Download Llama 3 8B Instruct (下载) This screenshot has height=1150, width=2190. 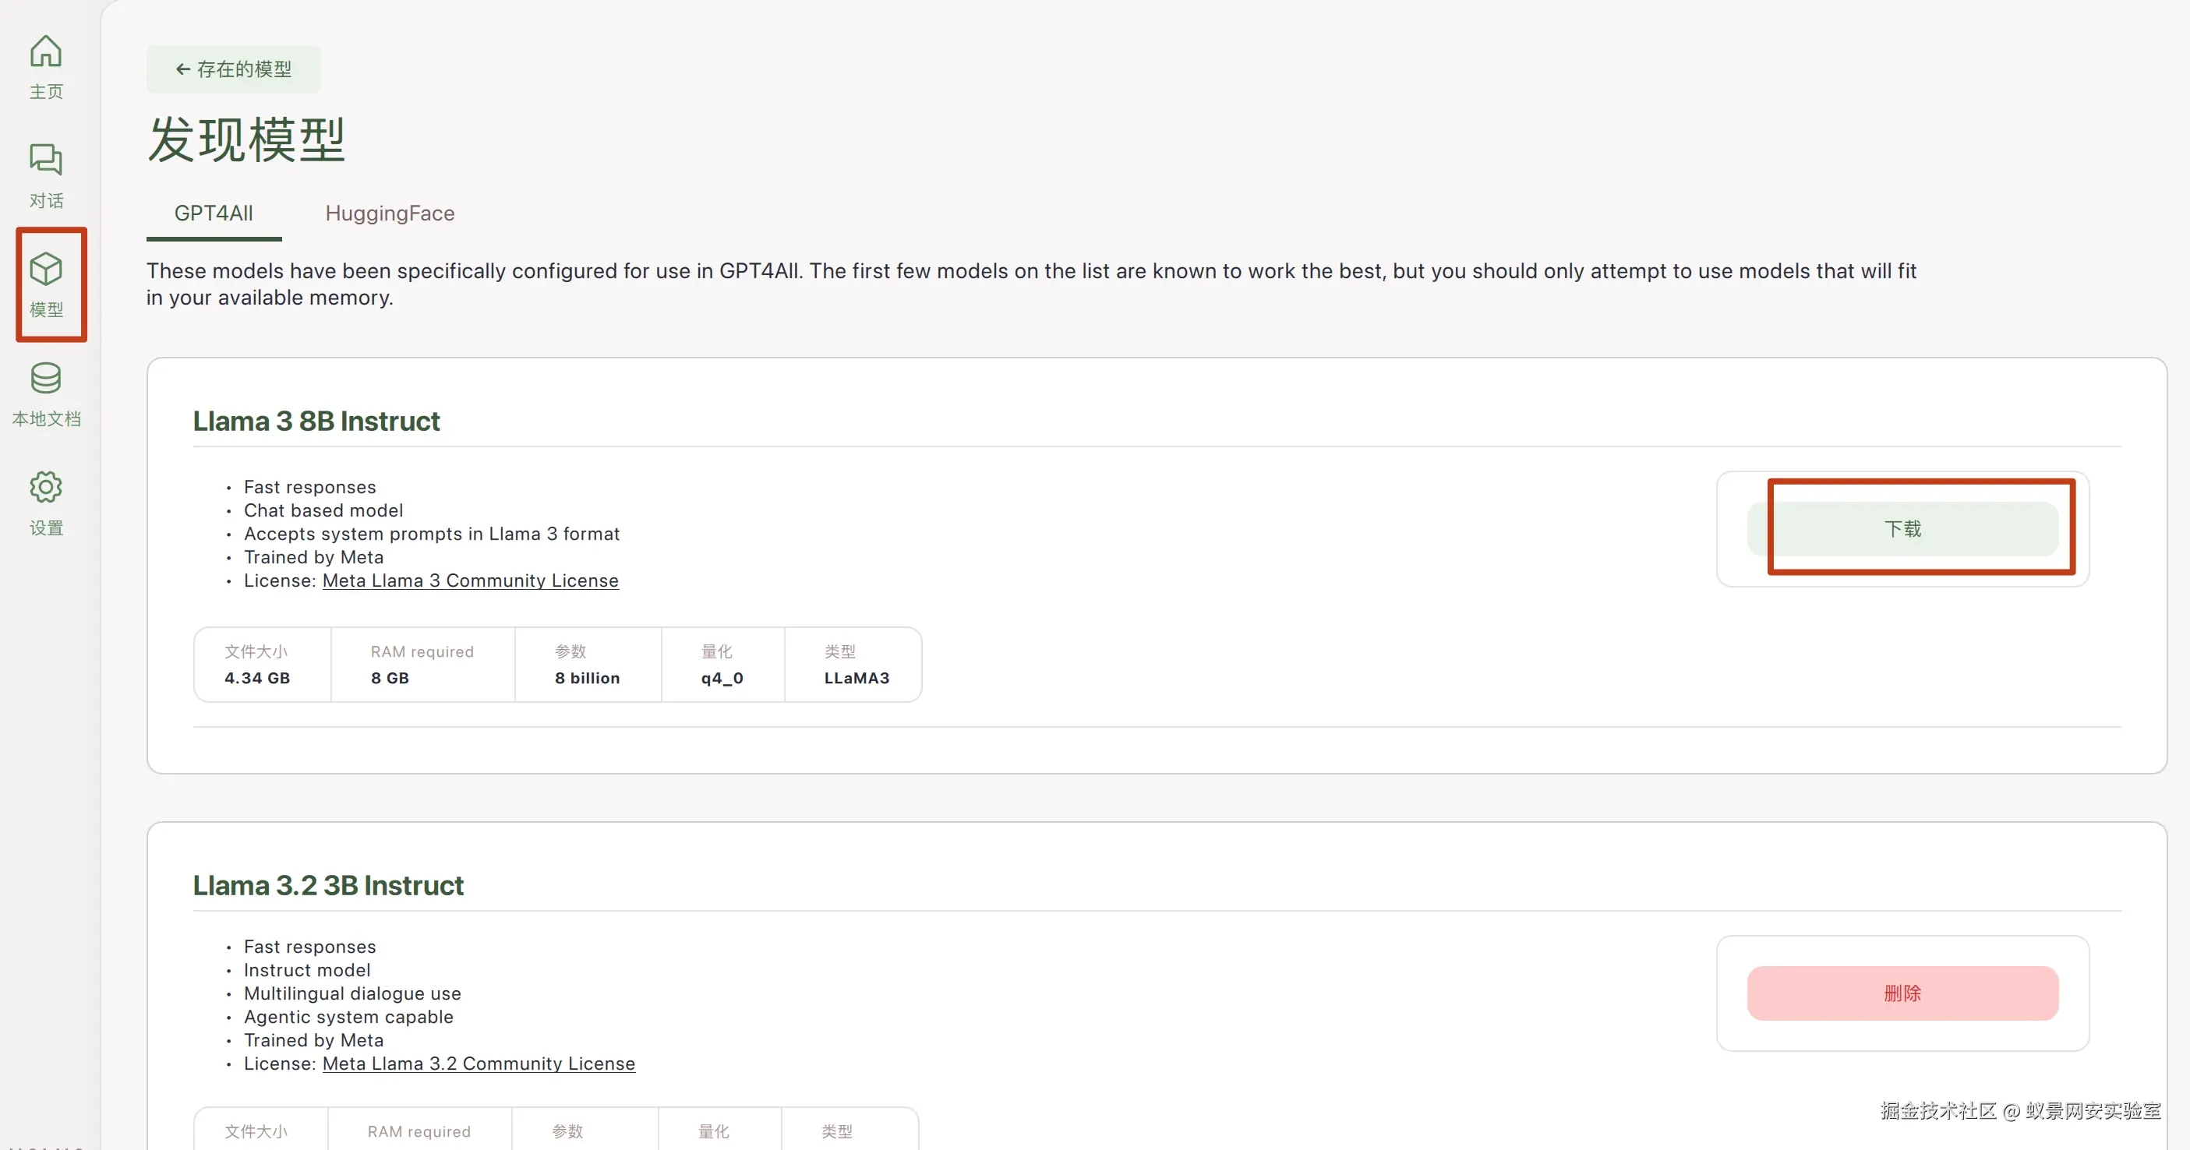click(1902, 529)
